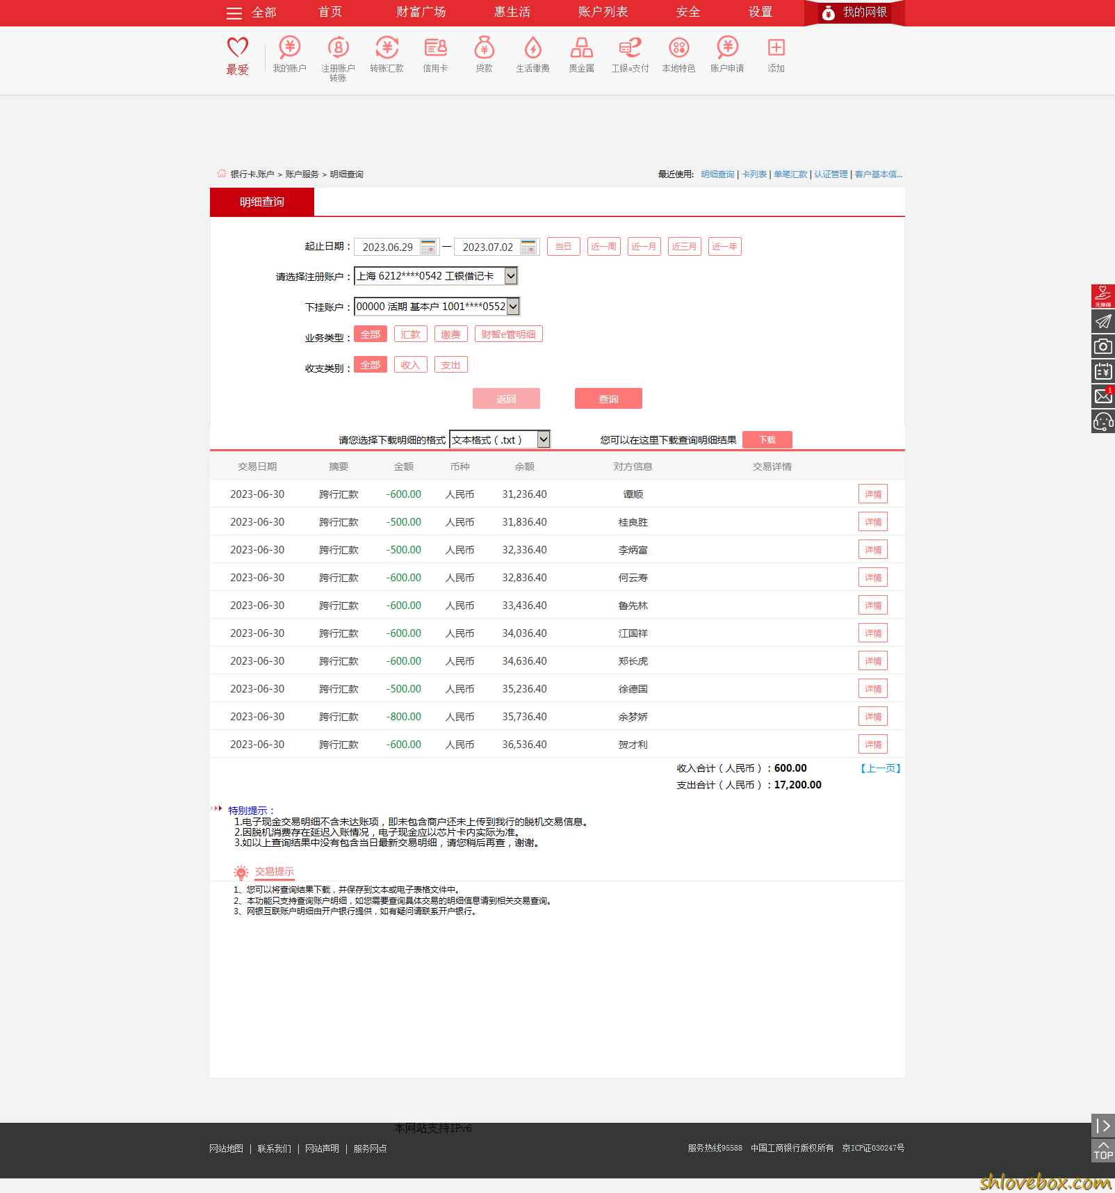Click the breadcrumb home icon

222,174
